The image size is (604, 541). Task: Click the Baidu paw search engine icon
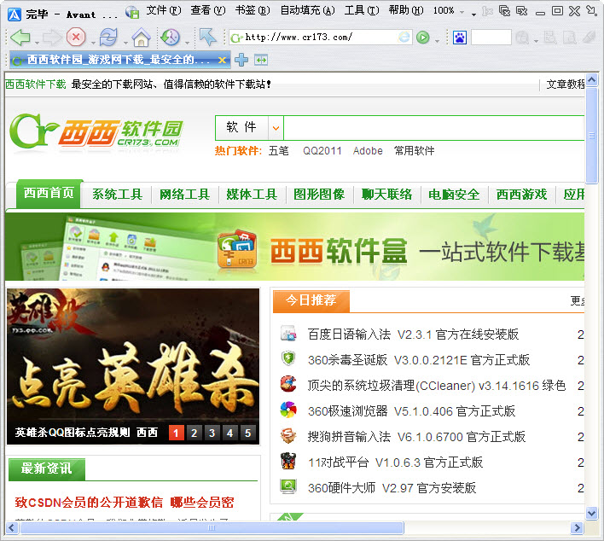460,38
